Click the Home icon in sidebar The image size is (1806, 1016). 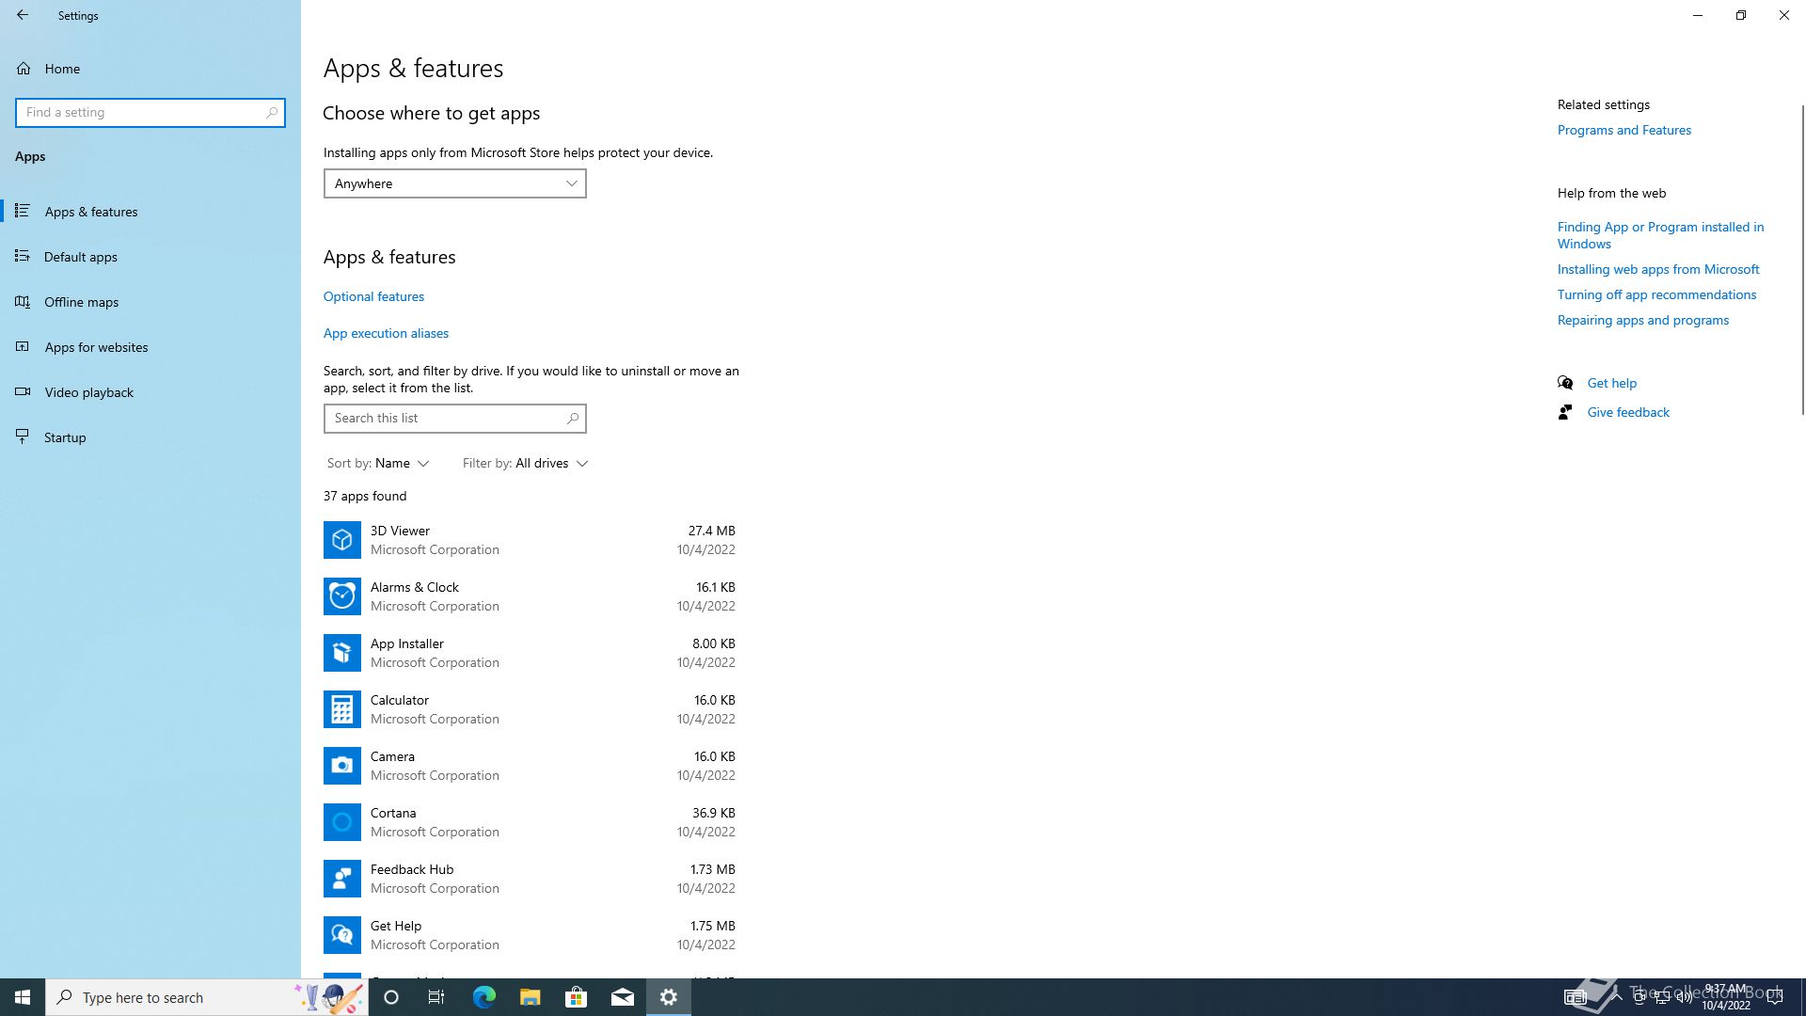click(24, 69)
